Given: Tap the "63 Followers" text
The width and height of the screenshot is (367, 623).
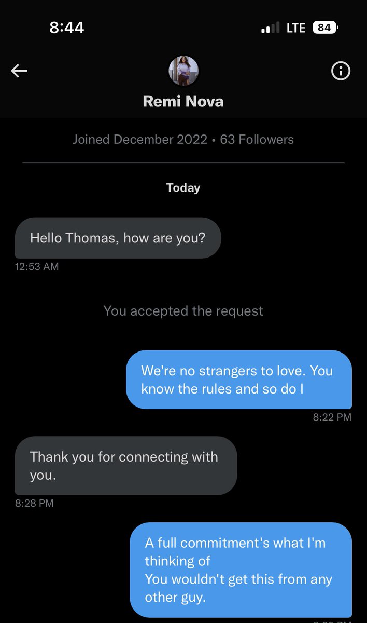Looking at the screenshot, I should pos(257,140).
